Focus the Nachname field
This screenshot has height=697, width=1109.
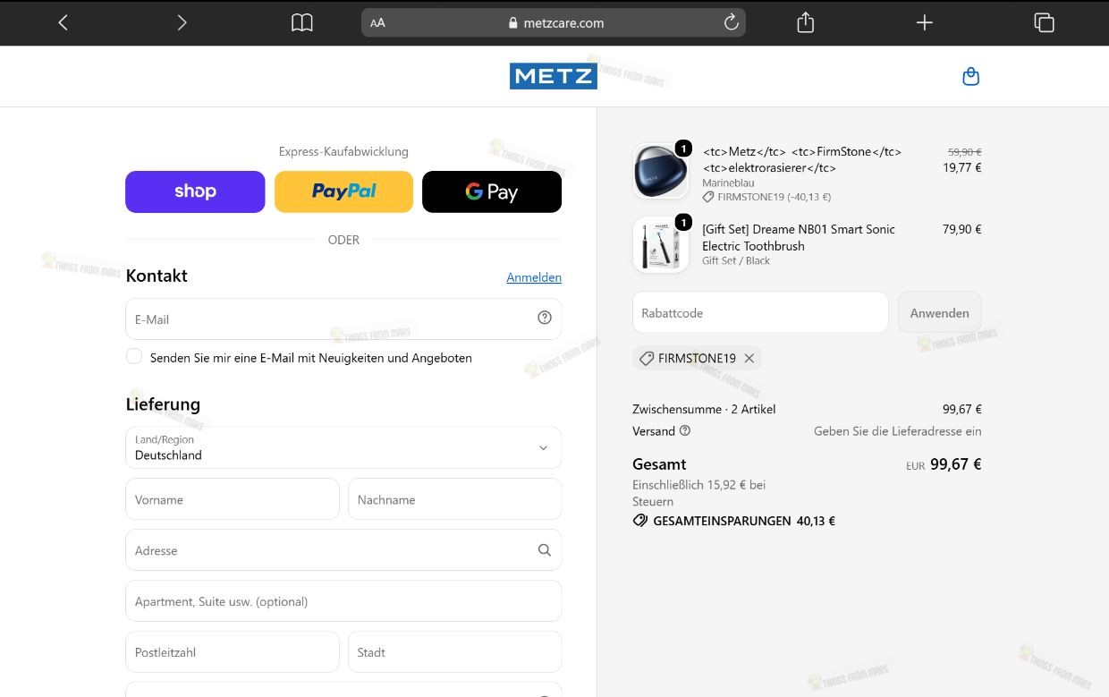[x=454, y=499]
